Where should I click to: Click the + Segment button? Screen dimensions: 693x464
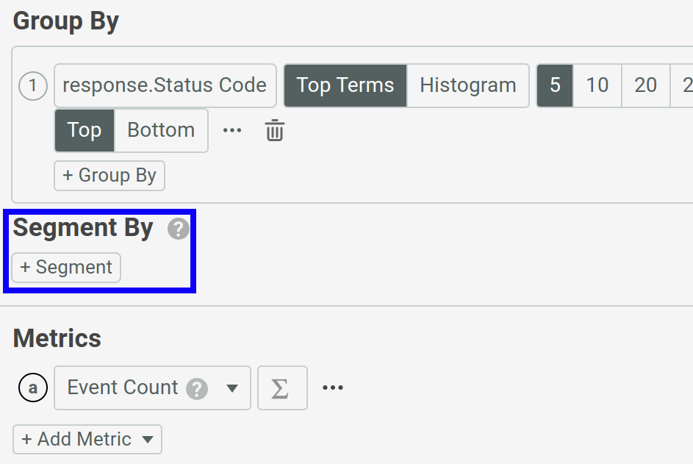pyautogui.click(x=66, y=268)
